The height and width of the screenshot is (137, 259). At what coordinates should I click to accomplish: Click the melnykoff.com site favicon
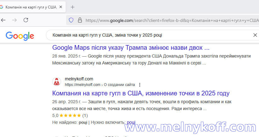[x=57, y=82]
